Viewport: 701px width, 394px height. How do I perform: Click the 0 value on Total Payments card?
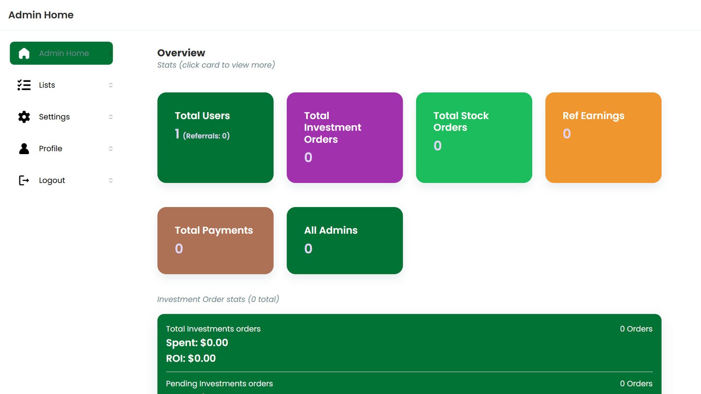[x=179, y=249]
